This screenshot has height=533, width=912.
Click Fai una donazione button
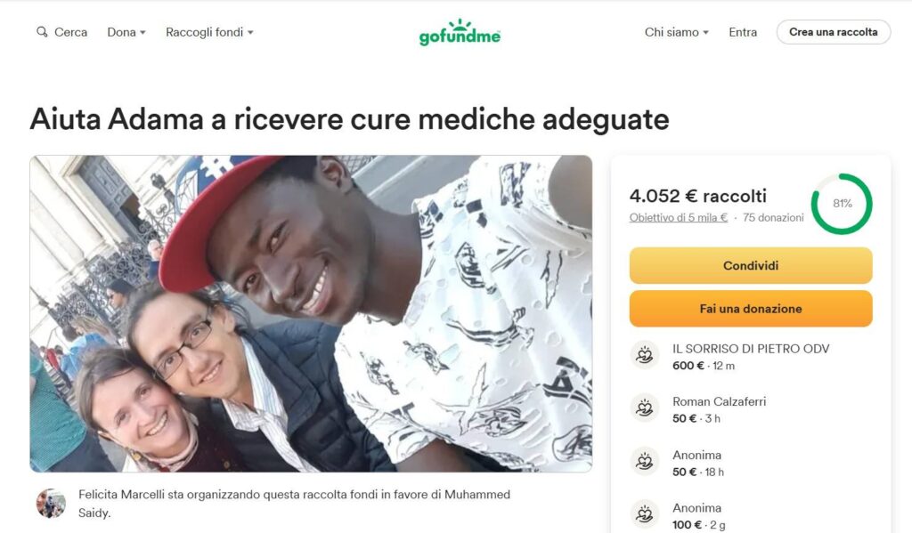(750, 309)
